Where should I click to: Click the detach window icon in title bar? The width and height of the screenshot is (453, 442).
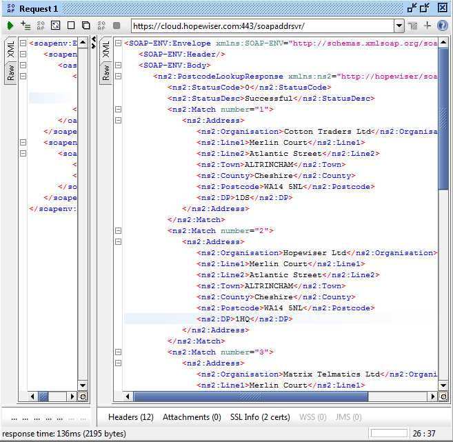pos(412,8)
